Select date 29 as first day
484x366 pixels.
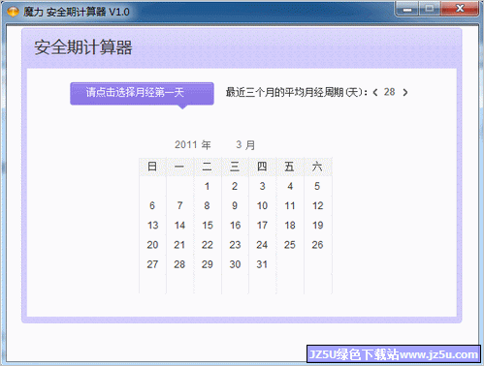208,264
